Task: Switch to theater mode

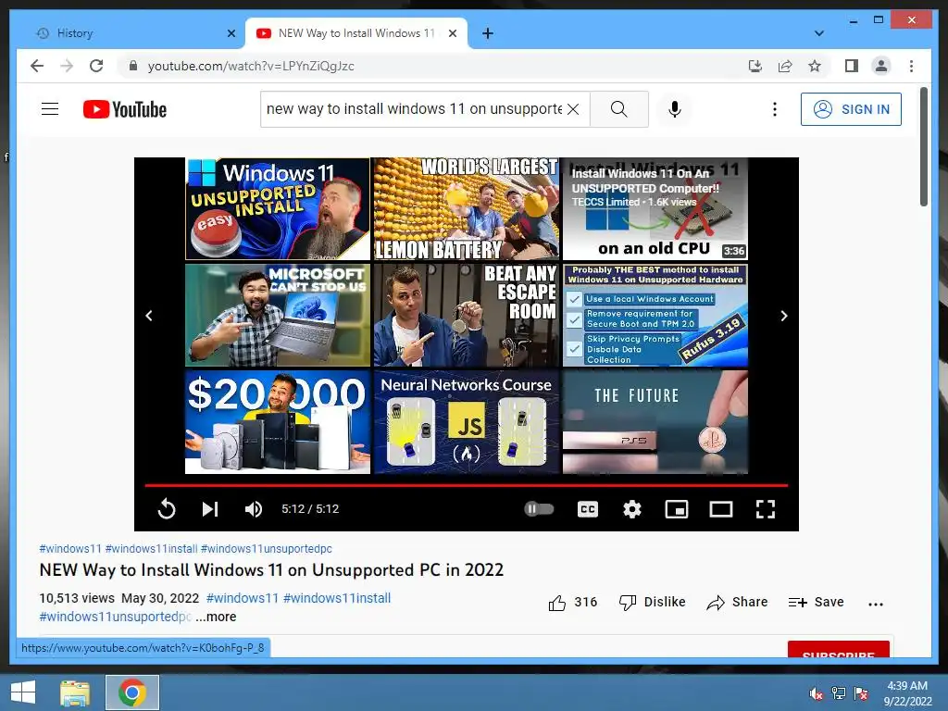Action: click(x=720, y=509)
